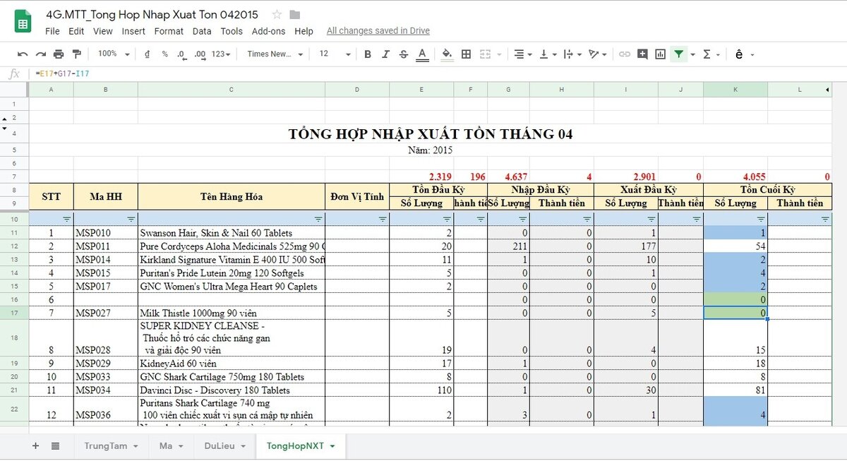Click the ê input tools icon
Screen dimensions: 847x461
(x=739, y=54)
